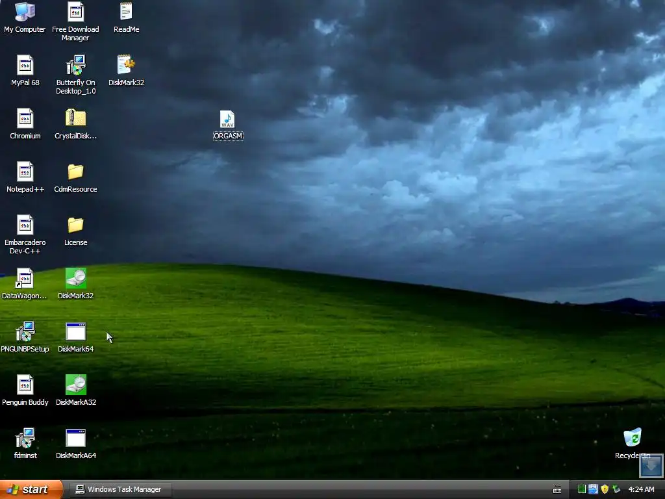Select the Notepad++ desktop shortcut

point(25,177)
